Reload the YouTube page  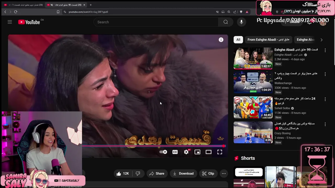pos(16,12)
